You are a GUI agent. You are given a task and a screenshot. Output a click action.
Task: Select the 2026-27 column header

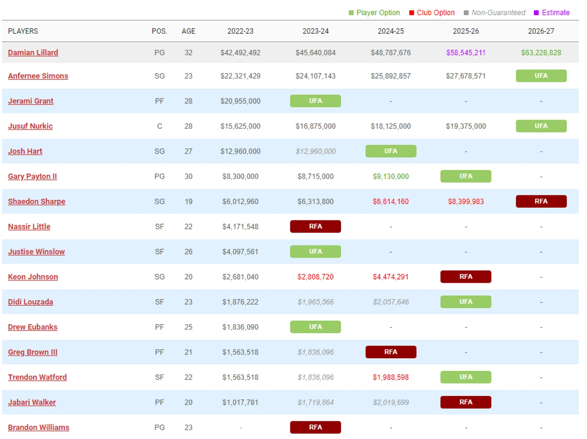[x=541, y=31]
